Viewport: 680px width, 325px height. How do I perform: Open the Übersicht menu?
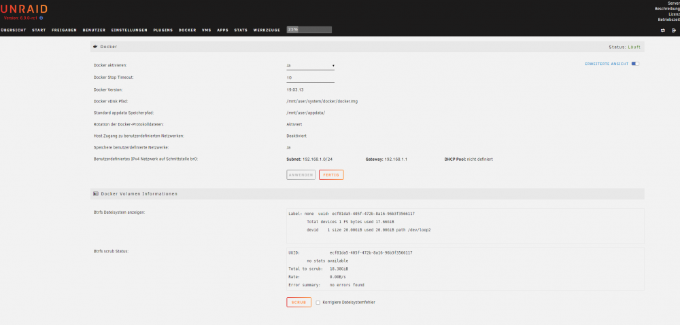click(x=14, y=31)
